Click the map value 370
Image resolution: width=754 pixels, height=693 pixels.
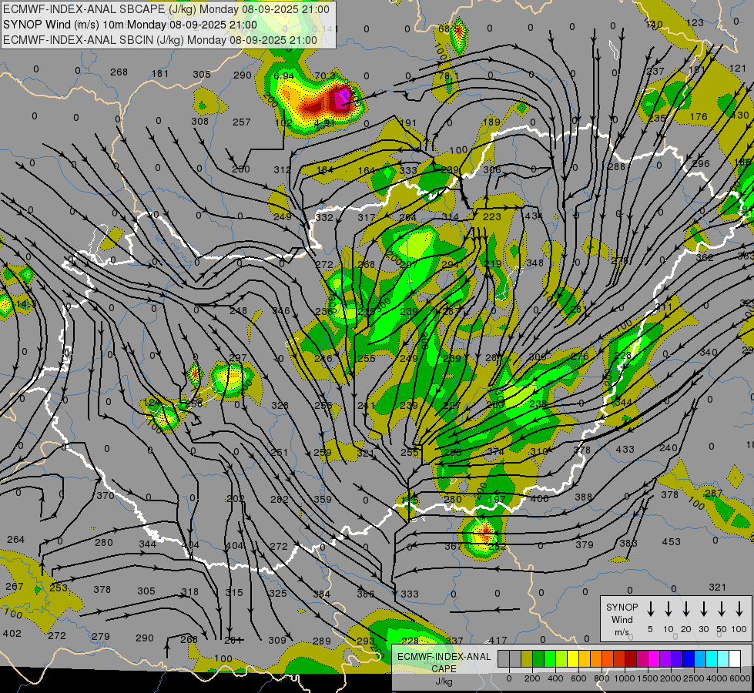(x=106, y=495)
